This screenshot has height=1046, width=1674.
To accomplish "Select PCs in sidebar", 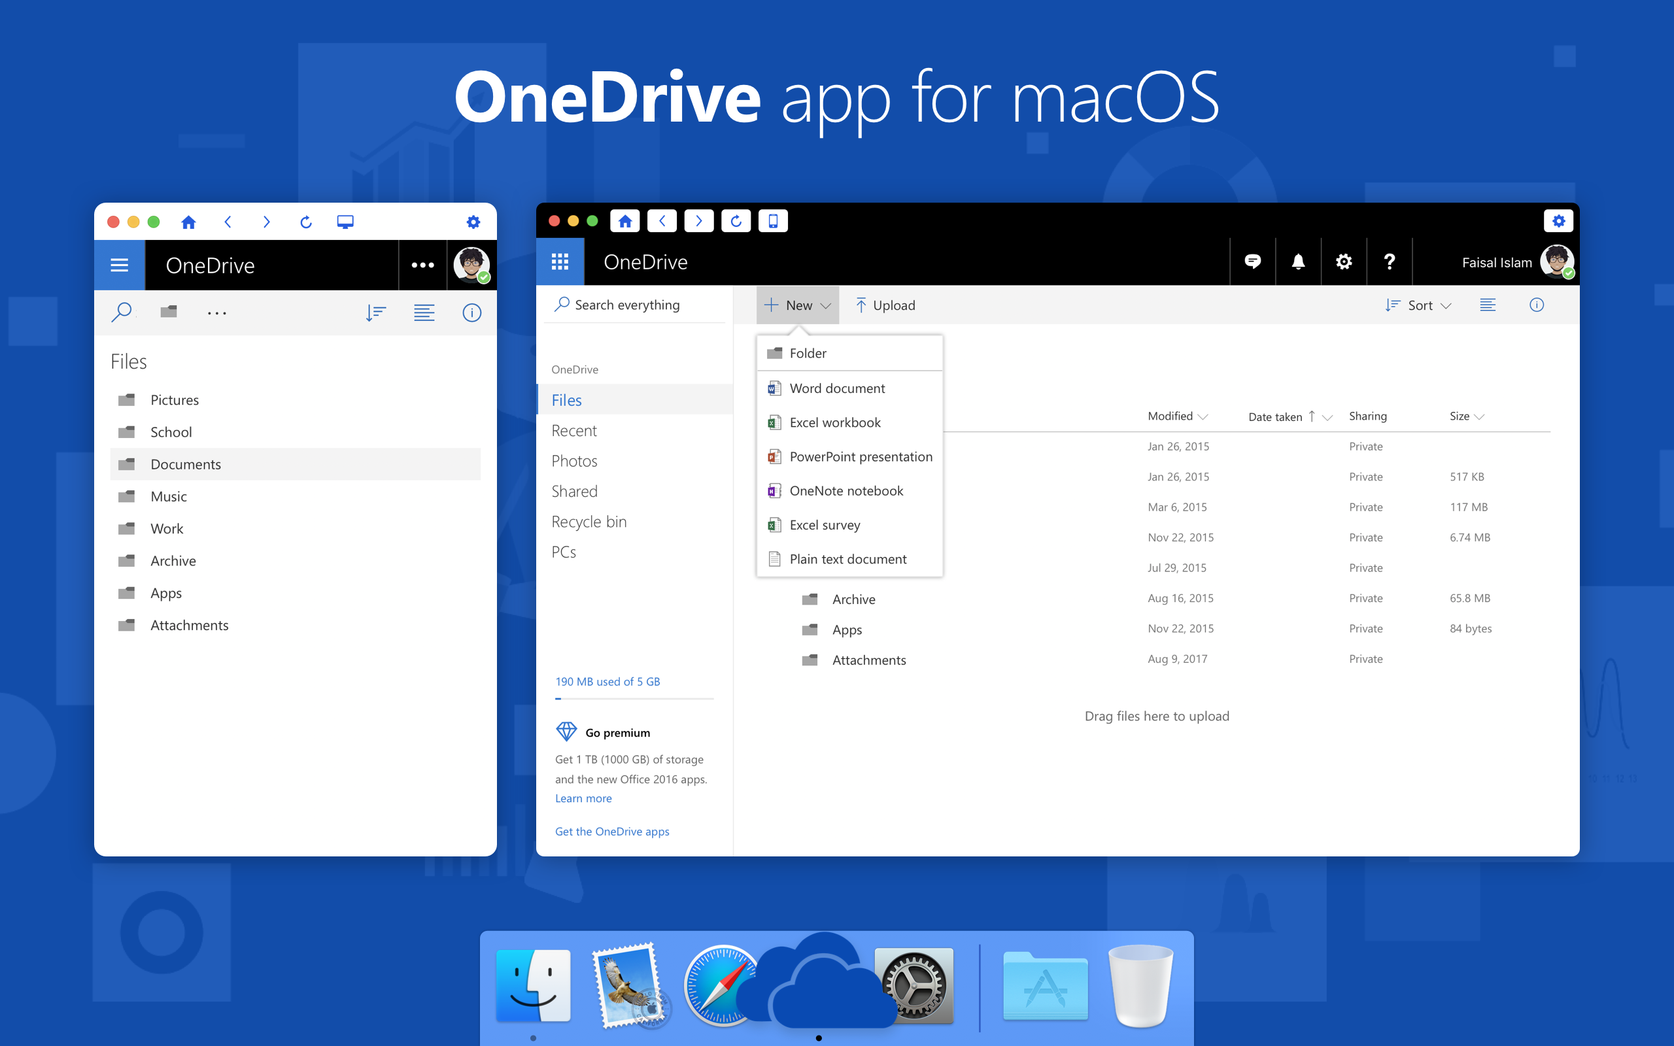I will pyautogui.click(x=563, y=552).
